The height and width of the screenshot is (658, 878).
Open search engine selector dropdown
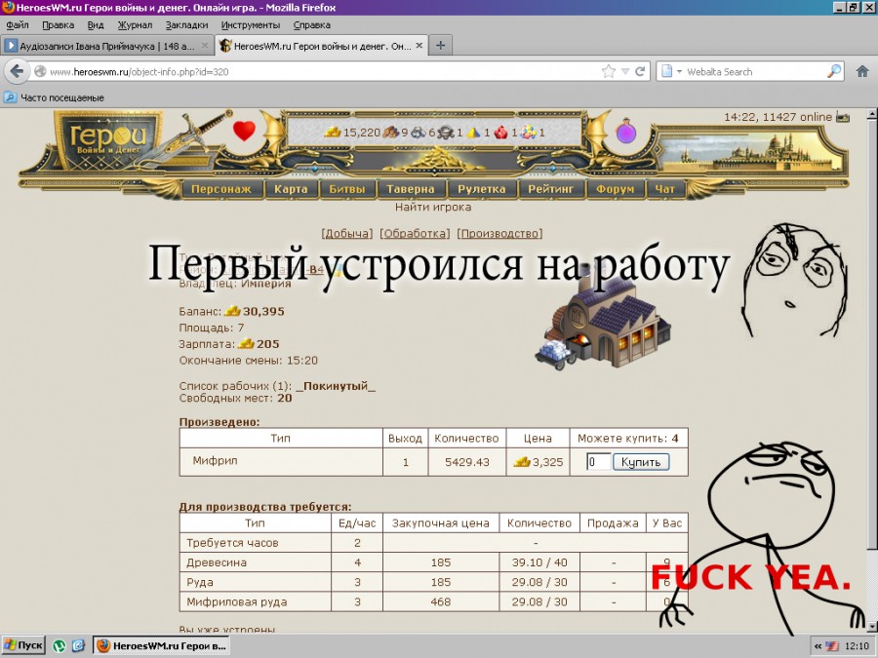coord(671,71)
